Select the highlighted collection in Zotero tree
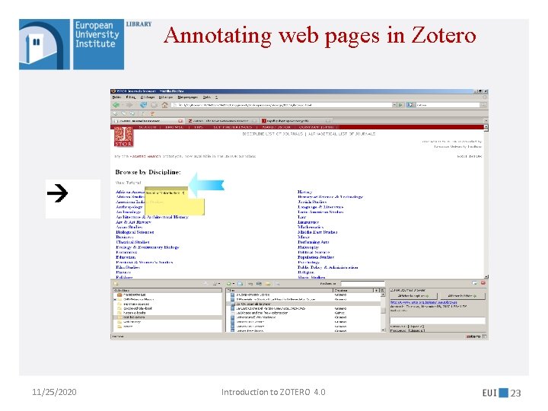The width and height of the screenshot is (548, 411). pos(167,317)
